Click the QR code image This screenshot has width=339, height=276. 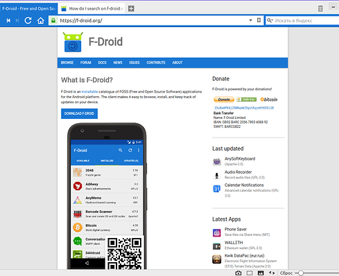coord(125,253)
